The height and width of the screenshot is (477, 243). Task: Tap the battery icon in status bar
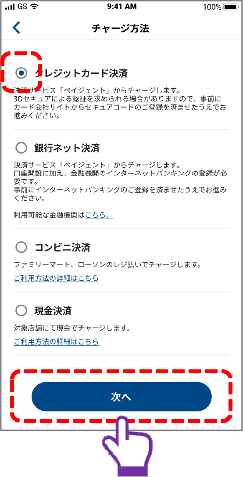pos(231,7)
